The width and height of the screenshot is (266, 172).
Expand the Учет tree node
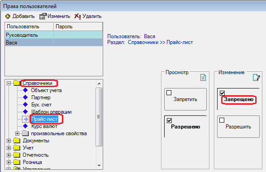pos(9,148)
